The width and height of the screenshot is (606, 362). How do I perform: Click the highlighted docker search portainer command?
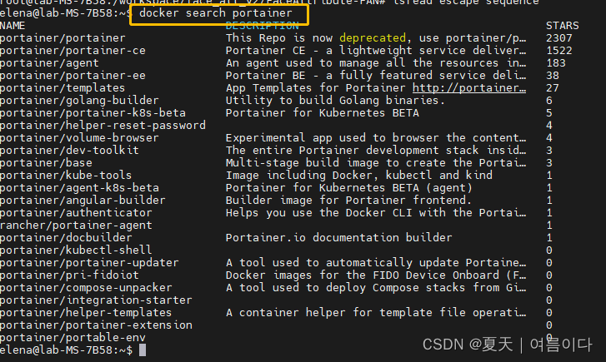(216, 13)
